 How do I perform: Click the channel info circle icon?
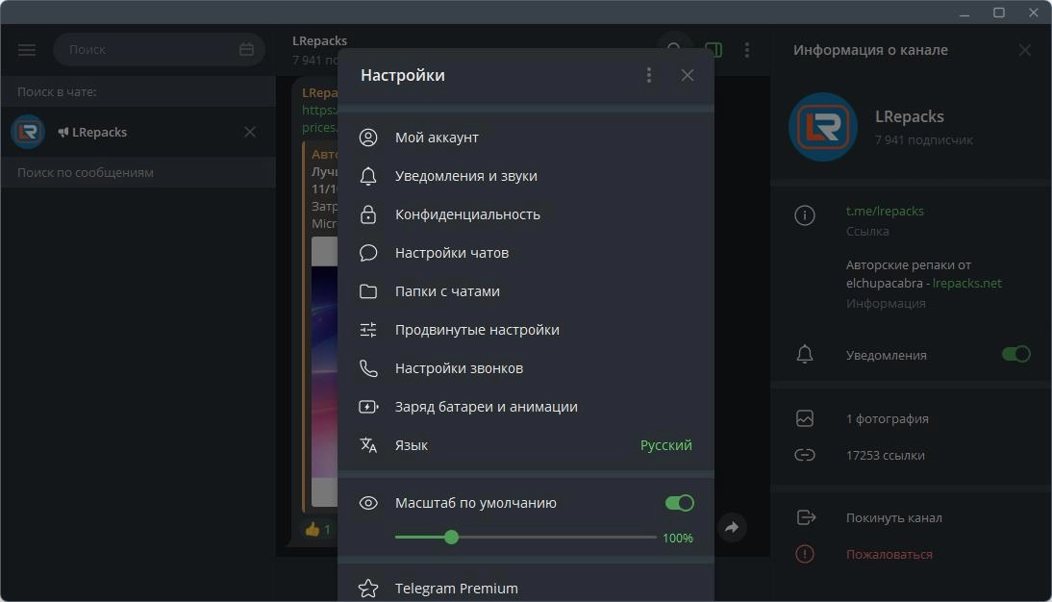click(x=805, y=215)
